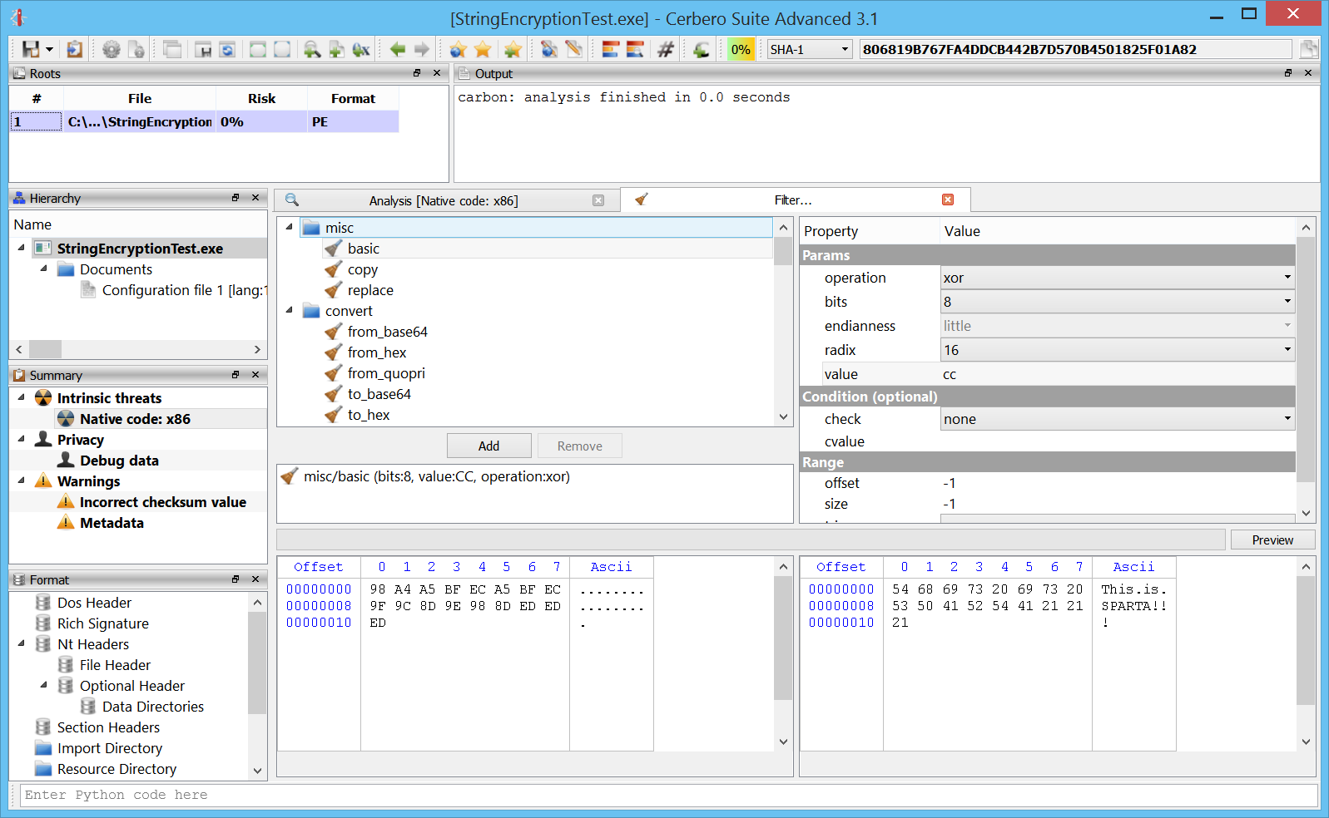This screenshot has height=818, width=1329.
Task: Select the basic filter in the misc folder
Action: pyautogui.click(x=364, y=249)
